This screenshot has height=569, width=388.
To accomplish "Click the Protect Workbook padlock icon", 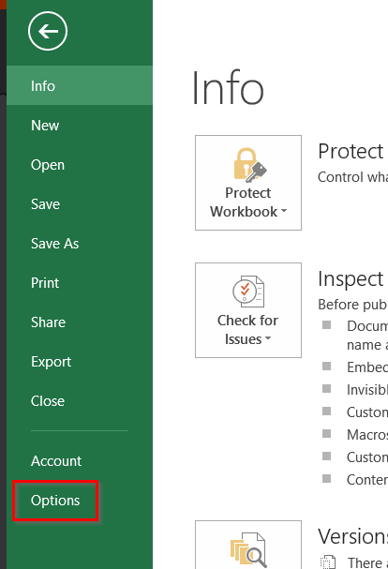I will pyautogui.click(x=250, y=165).
